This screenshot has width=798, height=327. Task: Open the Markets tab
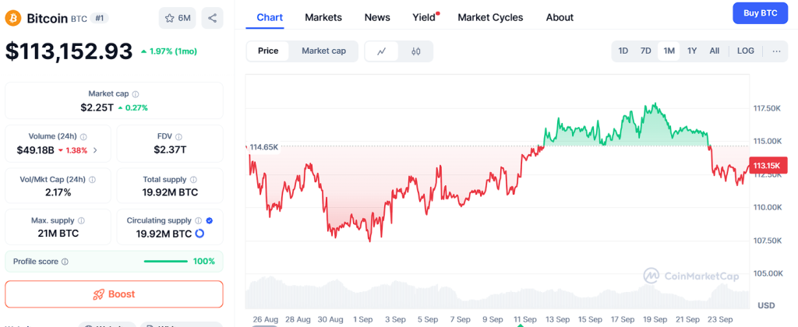[x=323, y=17]
